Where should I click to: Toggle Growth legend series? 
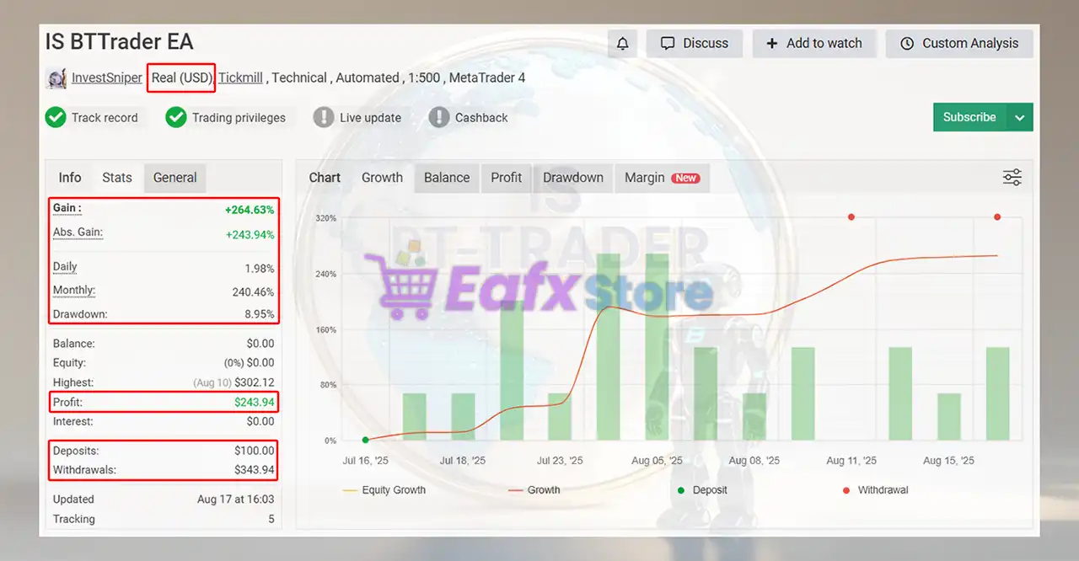(534, 490)
